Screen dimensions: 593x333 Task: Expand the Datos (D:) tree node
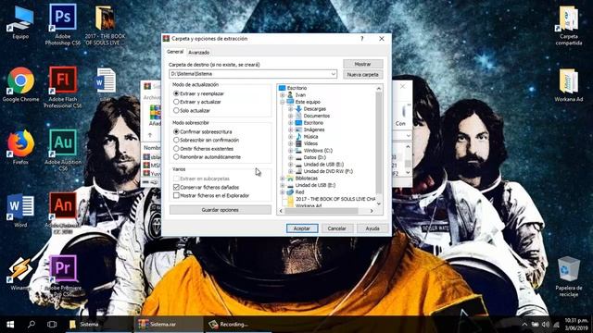pyautogui.click(x=290, y=157)
